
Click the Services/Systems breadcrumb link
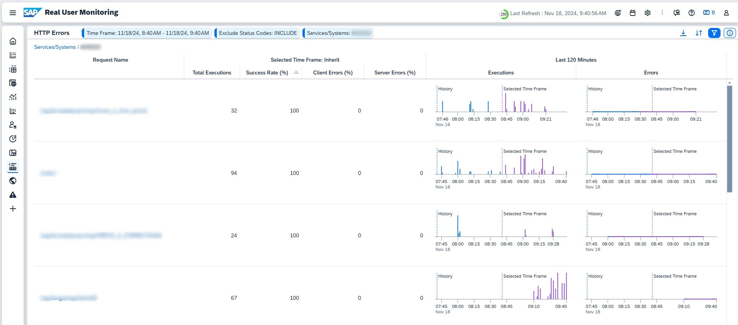click(55, 47)
